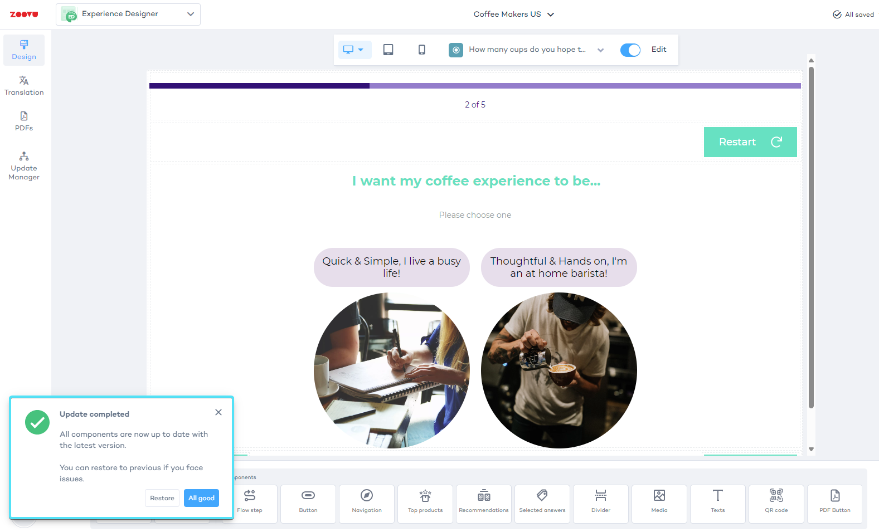The width and height of the screenshot is (879, 532).
Task: Select the tablet device preview icon
Action: point(388,50)
